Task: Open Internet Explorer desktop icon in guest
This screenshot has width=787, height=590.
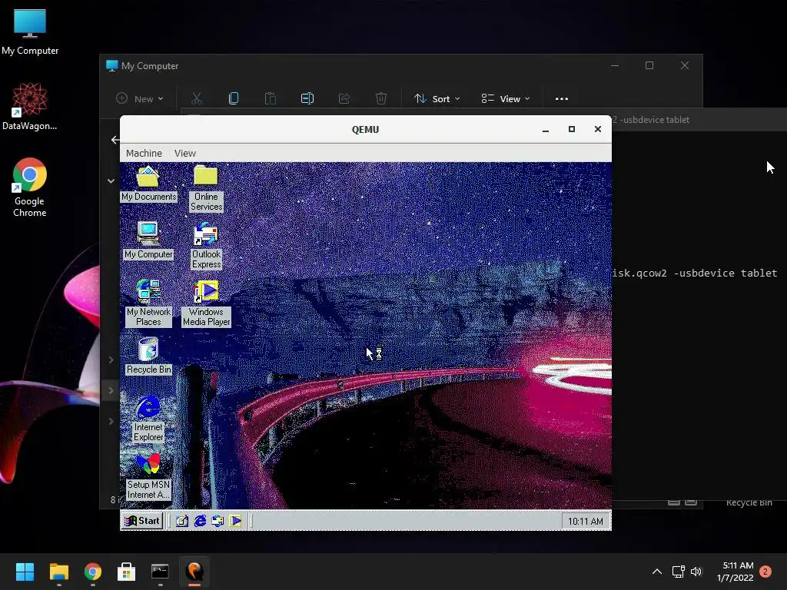Action: coord(148,419)
